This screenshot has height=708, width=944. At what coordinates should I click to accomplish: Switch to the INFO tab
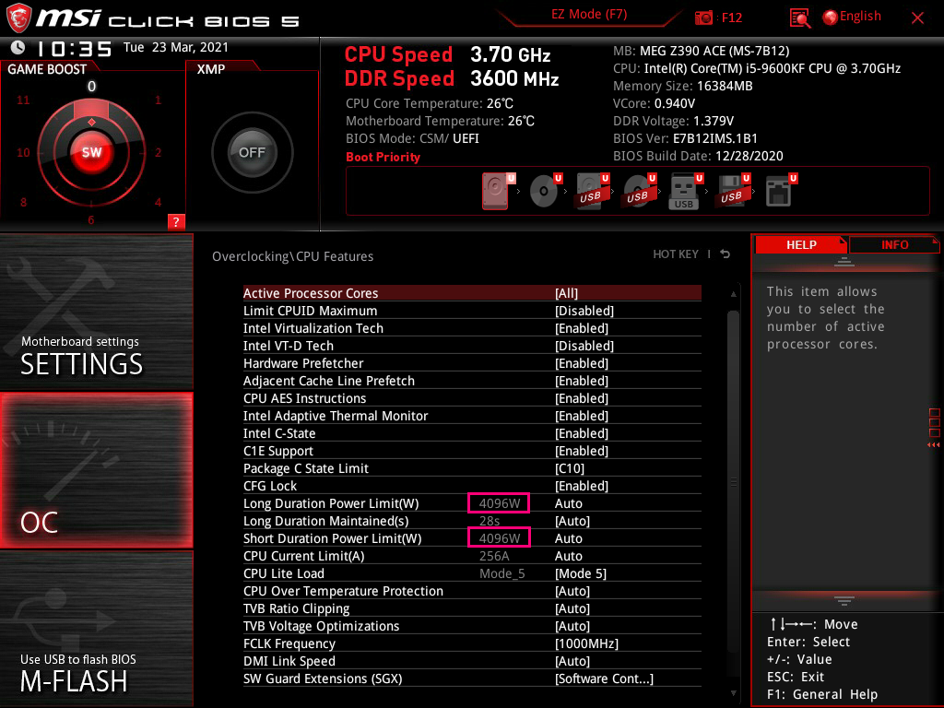pyautogui.click(x=893, y=244)
